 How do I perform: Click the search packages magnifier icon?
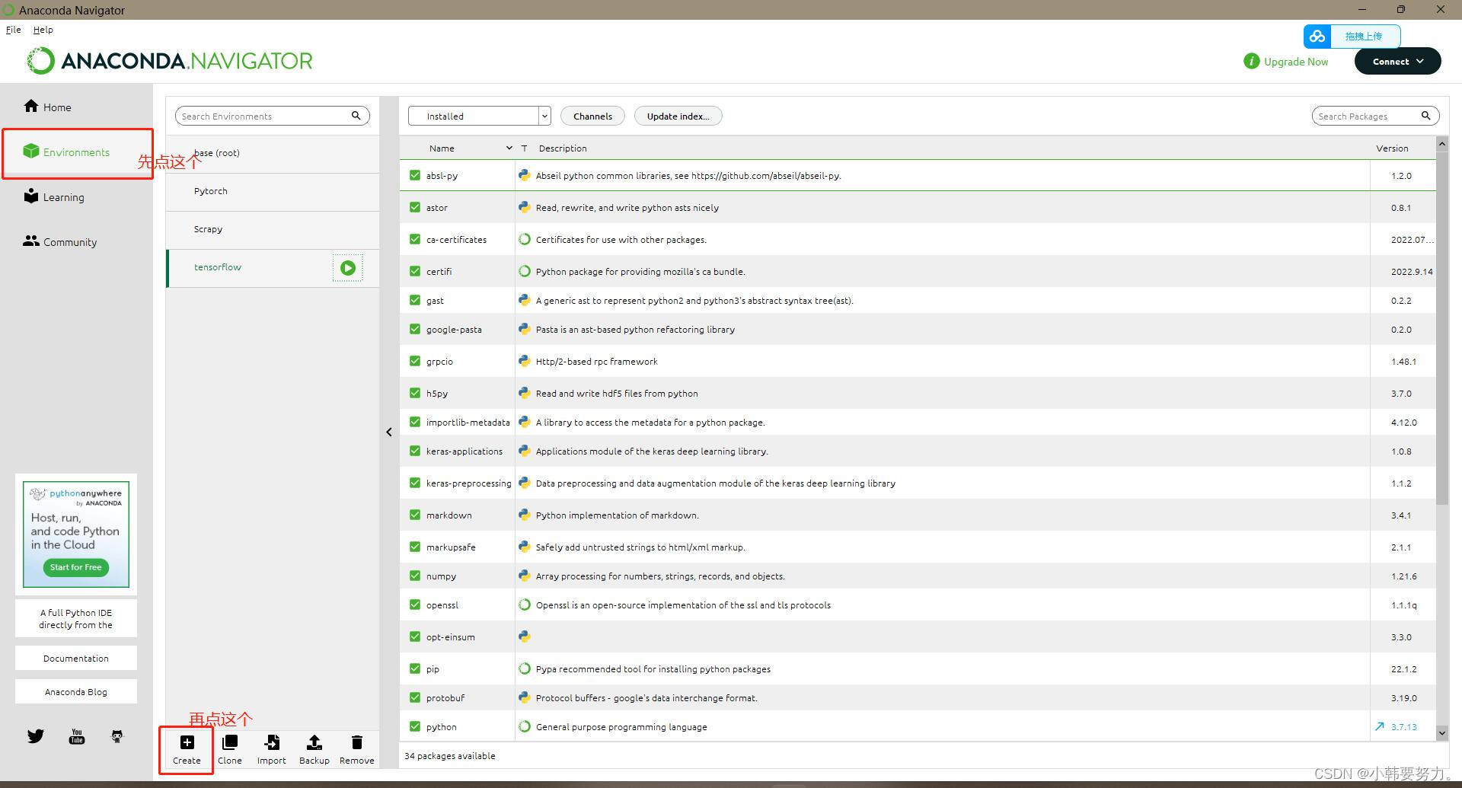[x=1425, y=116]
